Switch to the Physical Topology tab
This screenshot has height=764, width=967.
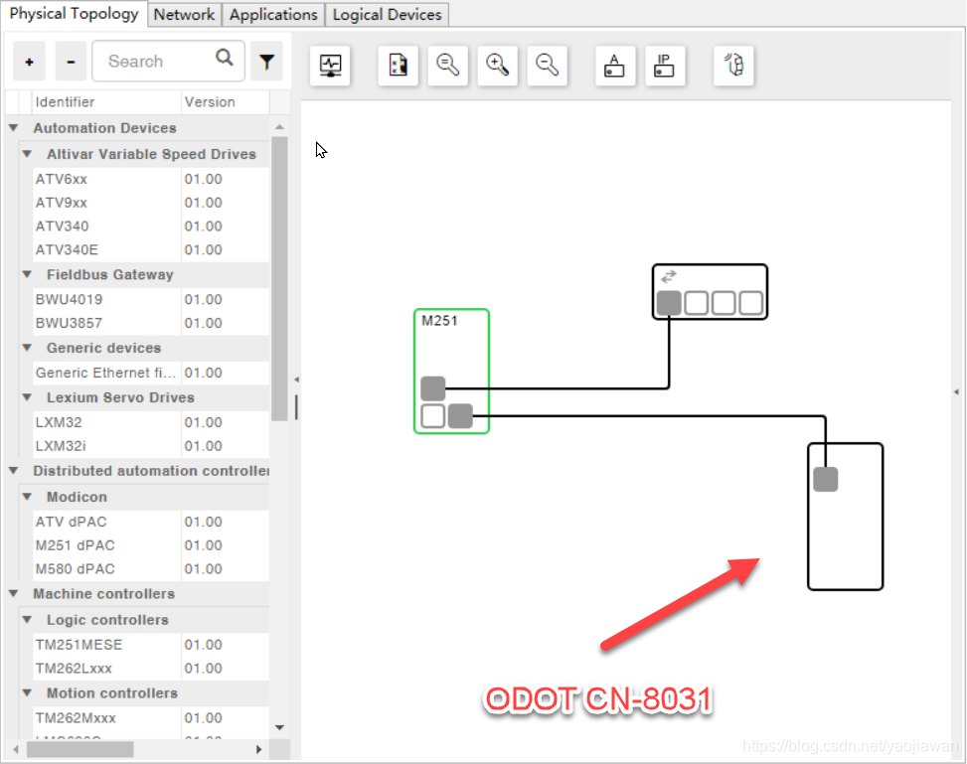click(74, 14)
